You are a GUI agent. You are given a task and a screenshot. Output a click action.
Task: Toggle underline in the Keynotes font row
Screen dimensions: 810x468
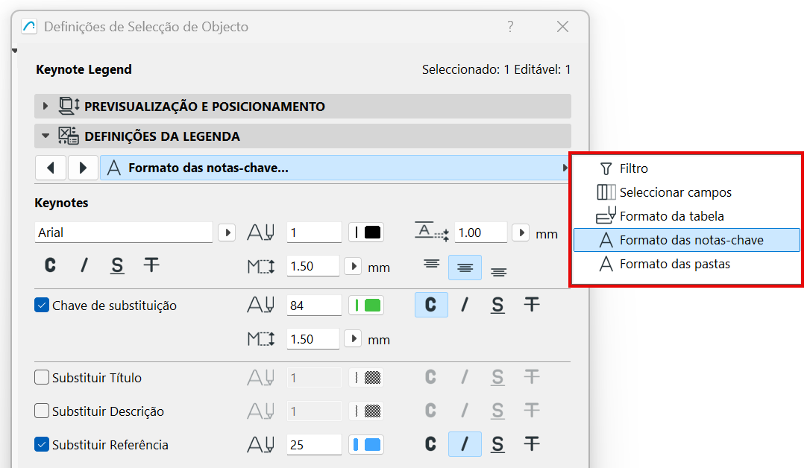click(117, 265)
